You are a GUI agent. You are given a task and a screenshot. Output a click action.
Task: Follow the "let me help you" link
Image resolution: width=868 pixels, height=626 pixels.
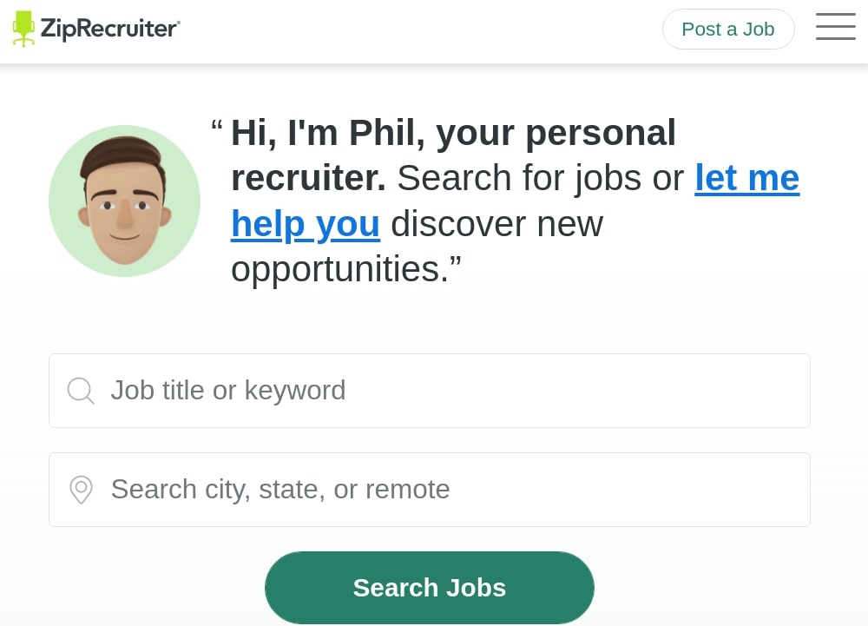746,179
